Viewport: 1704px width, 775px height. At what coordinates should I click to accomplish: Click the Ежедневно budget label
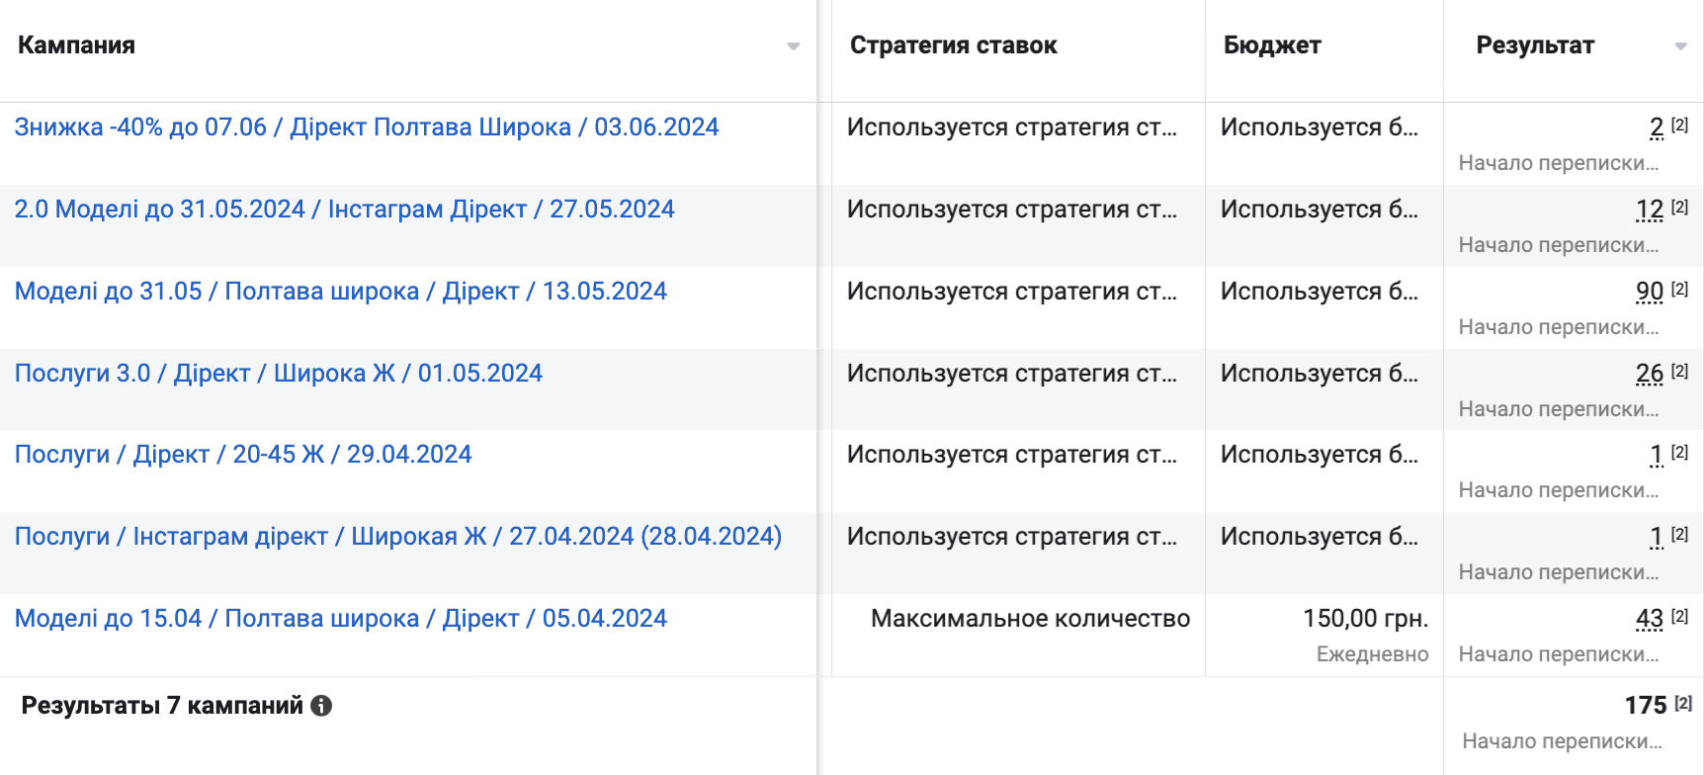tap(1373, 654)
